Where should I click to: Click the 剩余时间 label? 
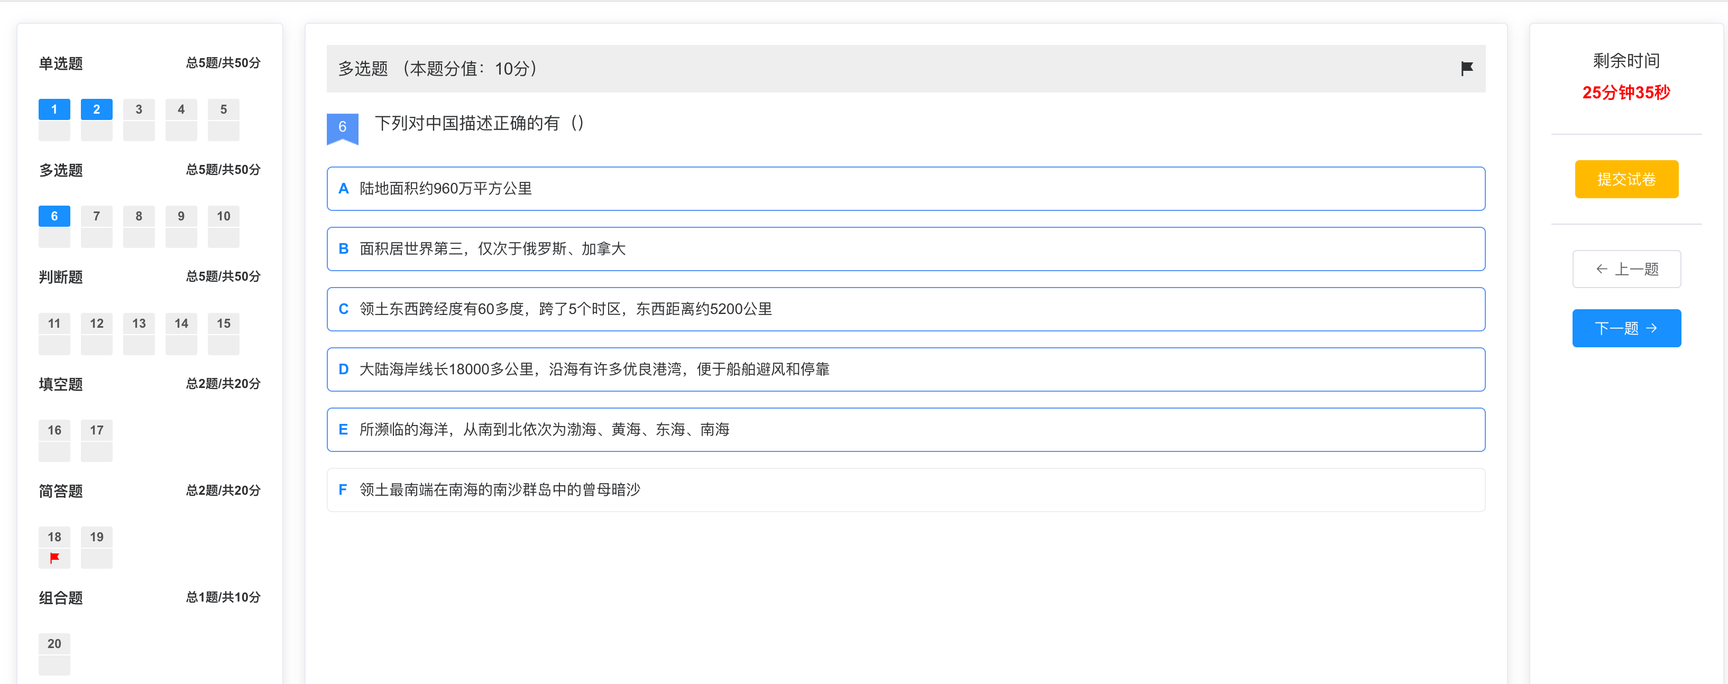(1626, 61)
